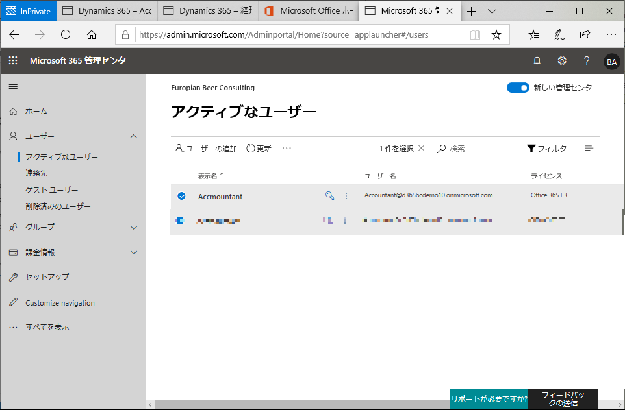This screenshot has width=625, height=410.
Task: Open the notifications bell
Action: (x=537, y=61)
